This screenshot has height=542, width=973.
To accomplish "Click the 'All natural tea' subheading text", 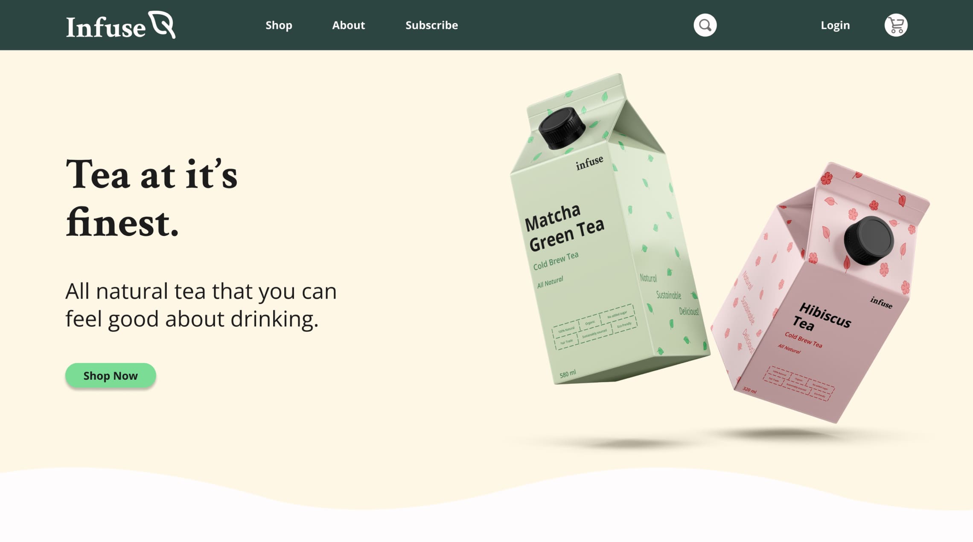I will [201, 305].
